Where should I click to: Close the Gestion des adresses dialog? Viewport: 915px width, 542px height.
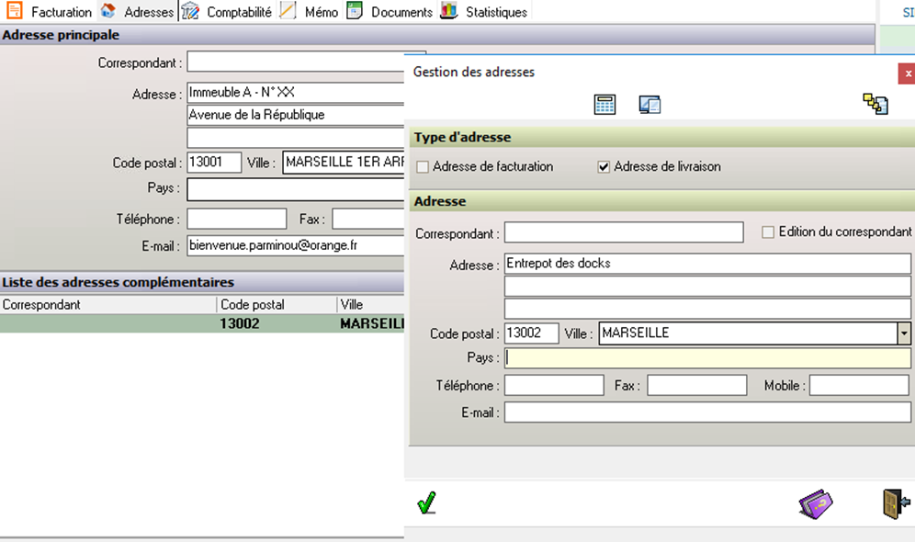(x=908, y=73)
